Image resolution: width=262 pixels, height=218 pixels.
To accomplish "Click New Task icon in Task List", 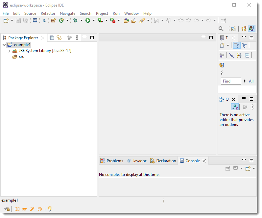I will pos(223,45).
